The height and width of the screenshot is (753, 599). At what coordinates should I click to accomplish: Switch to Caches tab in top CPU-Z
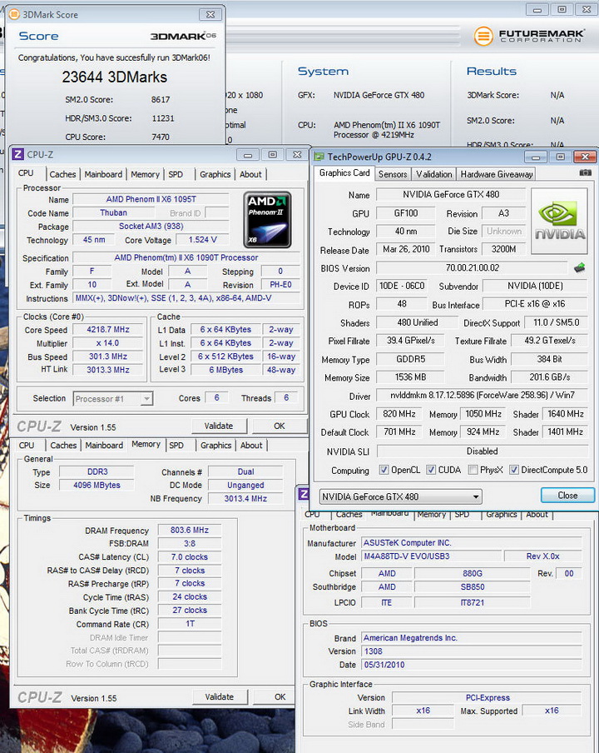pyautogui.click(x=63, y=174)
